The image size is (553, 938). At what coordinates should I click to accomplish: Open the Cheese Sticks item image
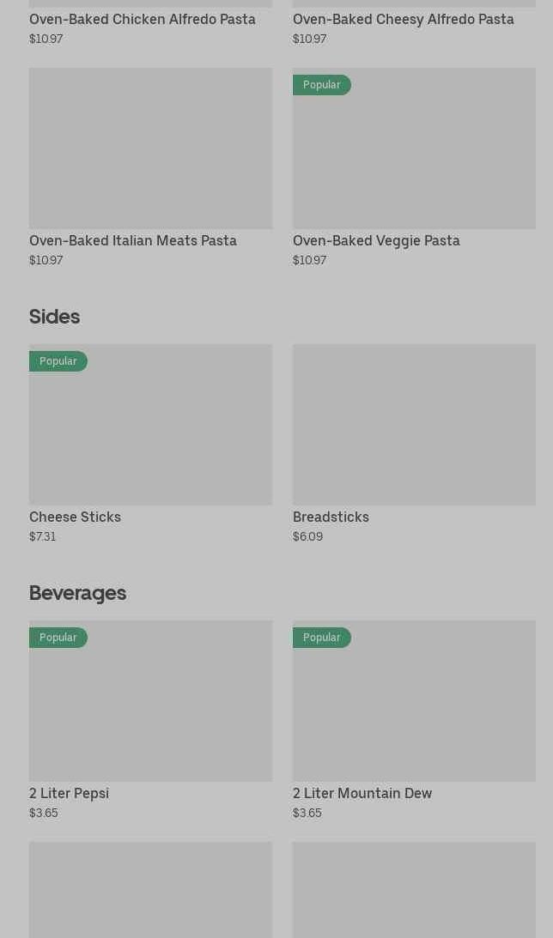150,433
